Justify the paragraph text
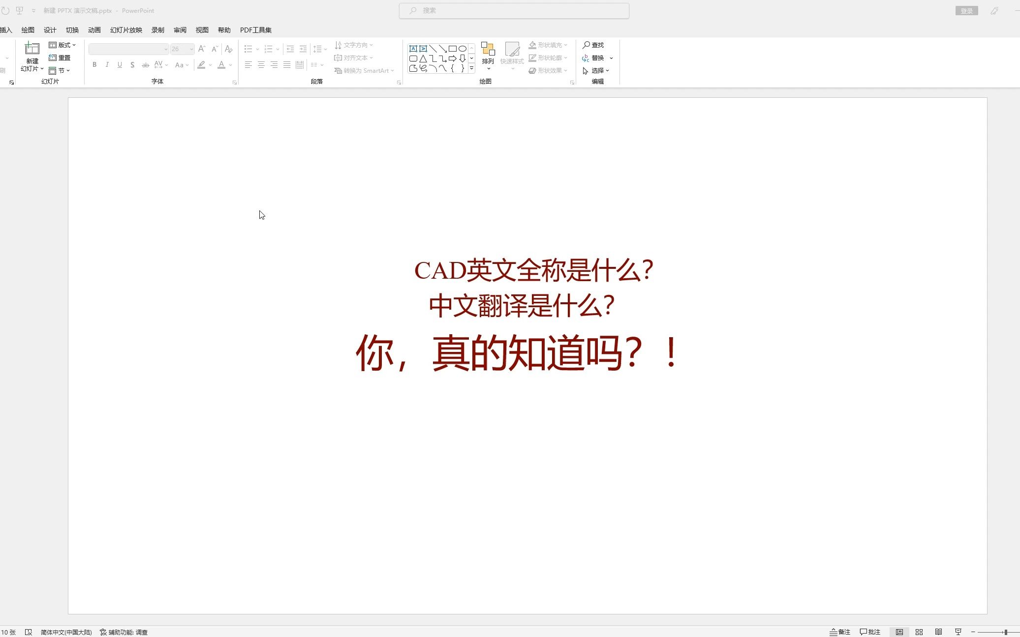Viewport: 1020px width, 637px height. tap(286, 64)
